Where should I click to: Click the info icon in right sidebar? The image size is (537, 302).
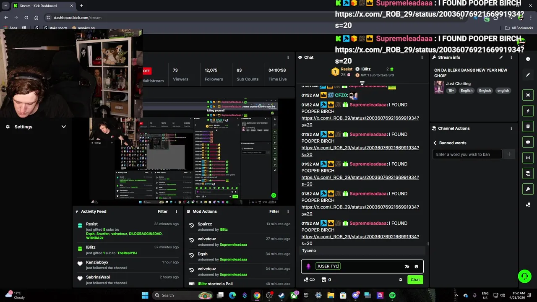(528, 59)
